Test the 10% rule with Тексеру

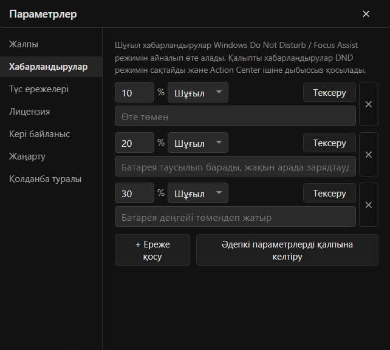tap(329, 92)
